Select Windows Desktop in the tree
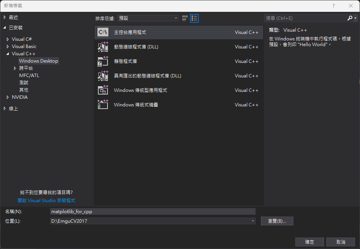Viewport: 360px width, 249px height. click(39, 61)
